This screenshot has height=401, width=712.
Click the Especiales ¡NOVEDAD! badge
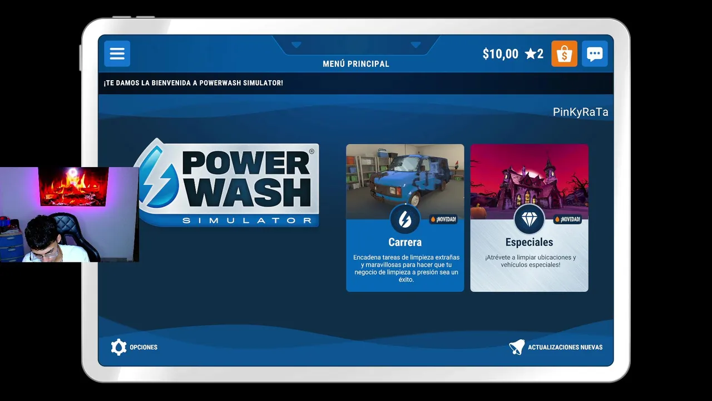point(567,219)
